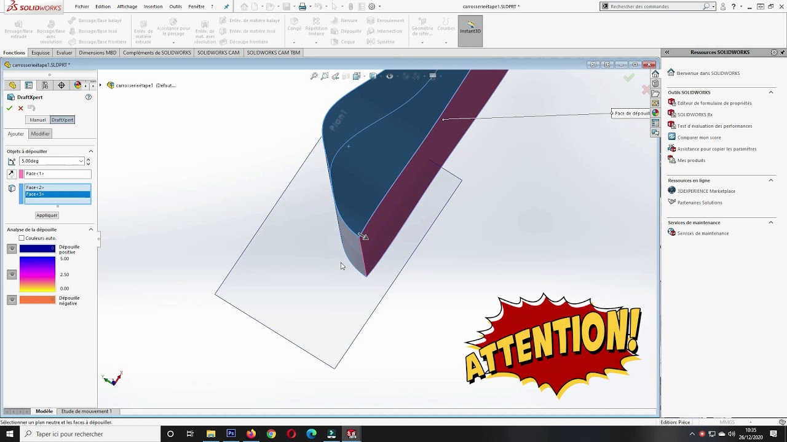Open Appearances color-ball icon in task pane
The height and width of the screenshot is (442, 787).
[x=655, y=113]
